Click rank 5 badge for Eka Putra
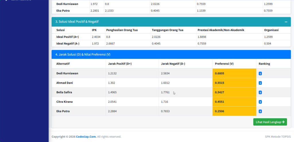 (260, 111)
